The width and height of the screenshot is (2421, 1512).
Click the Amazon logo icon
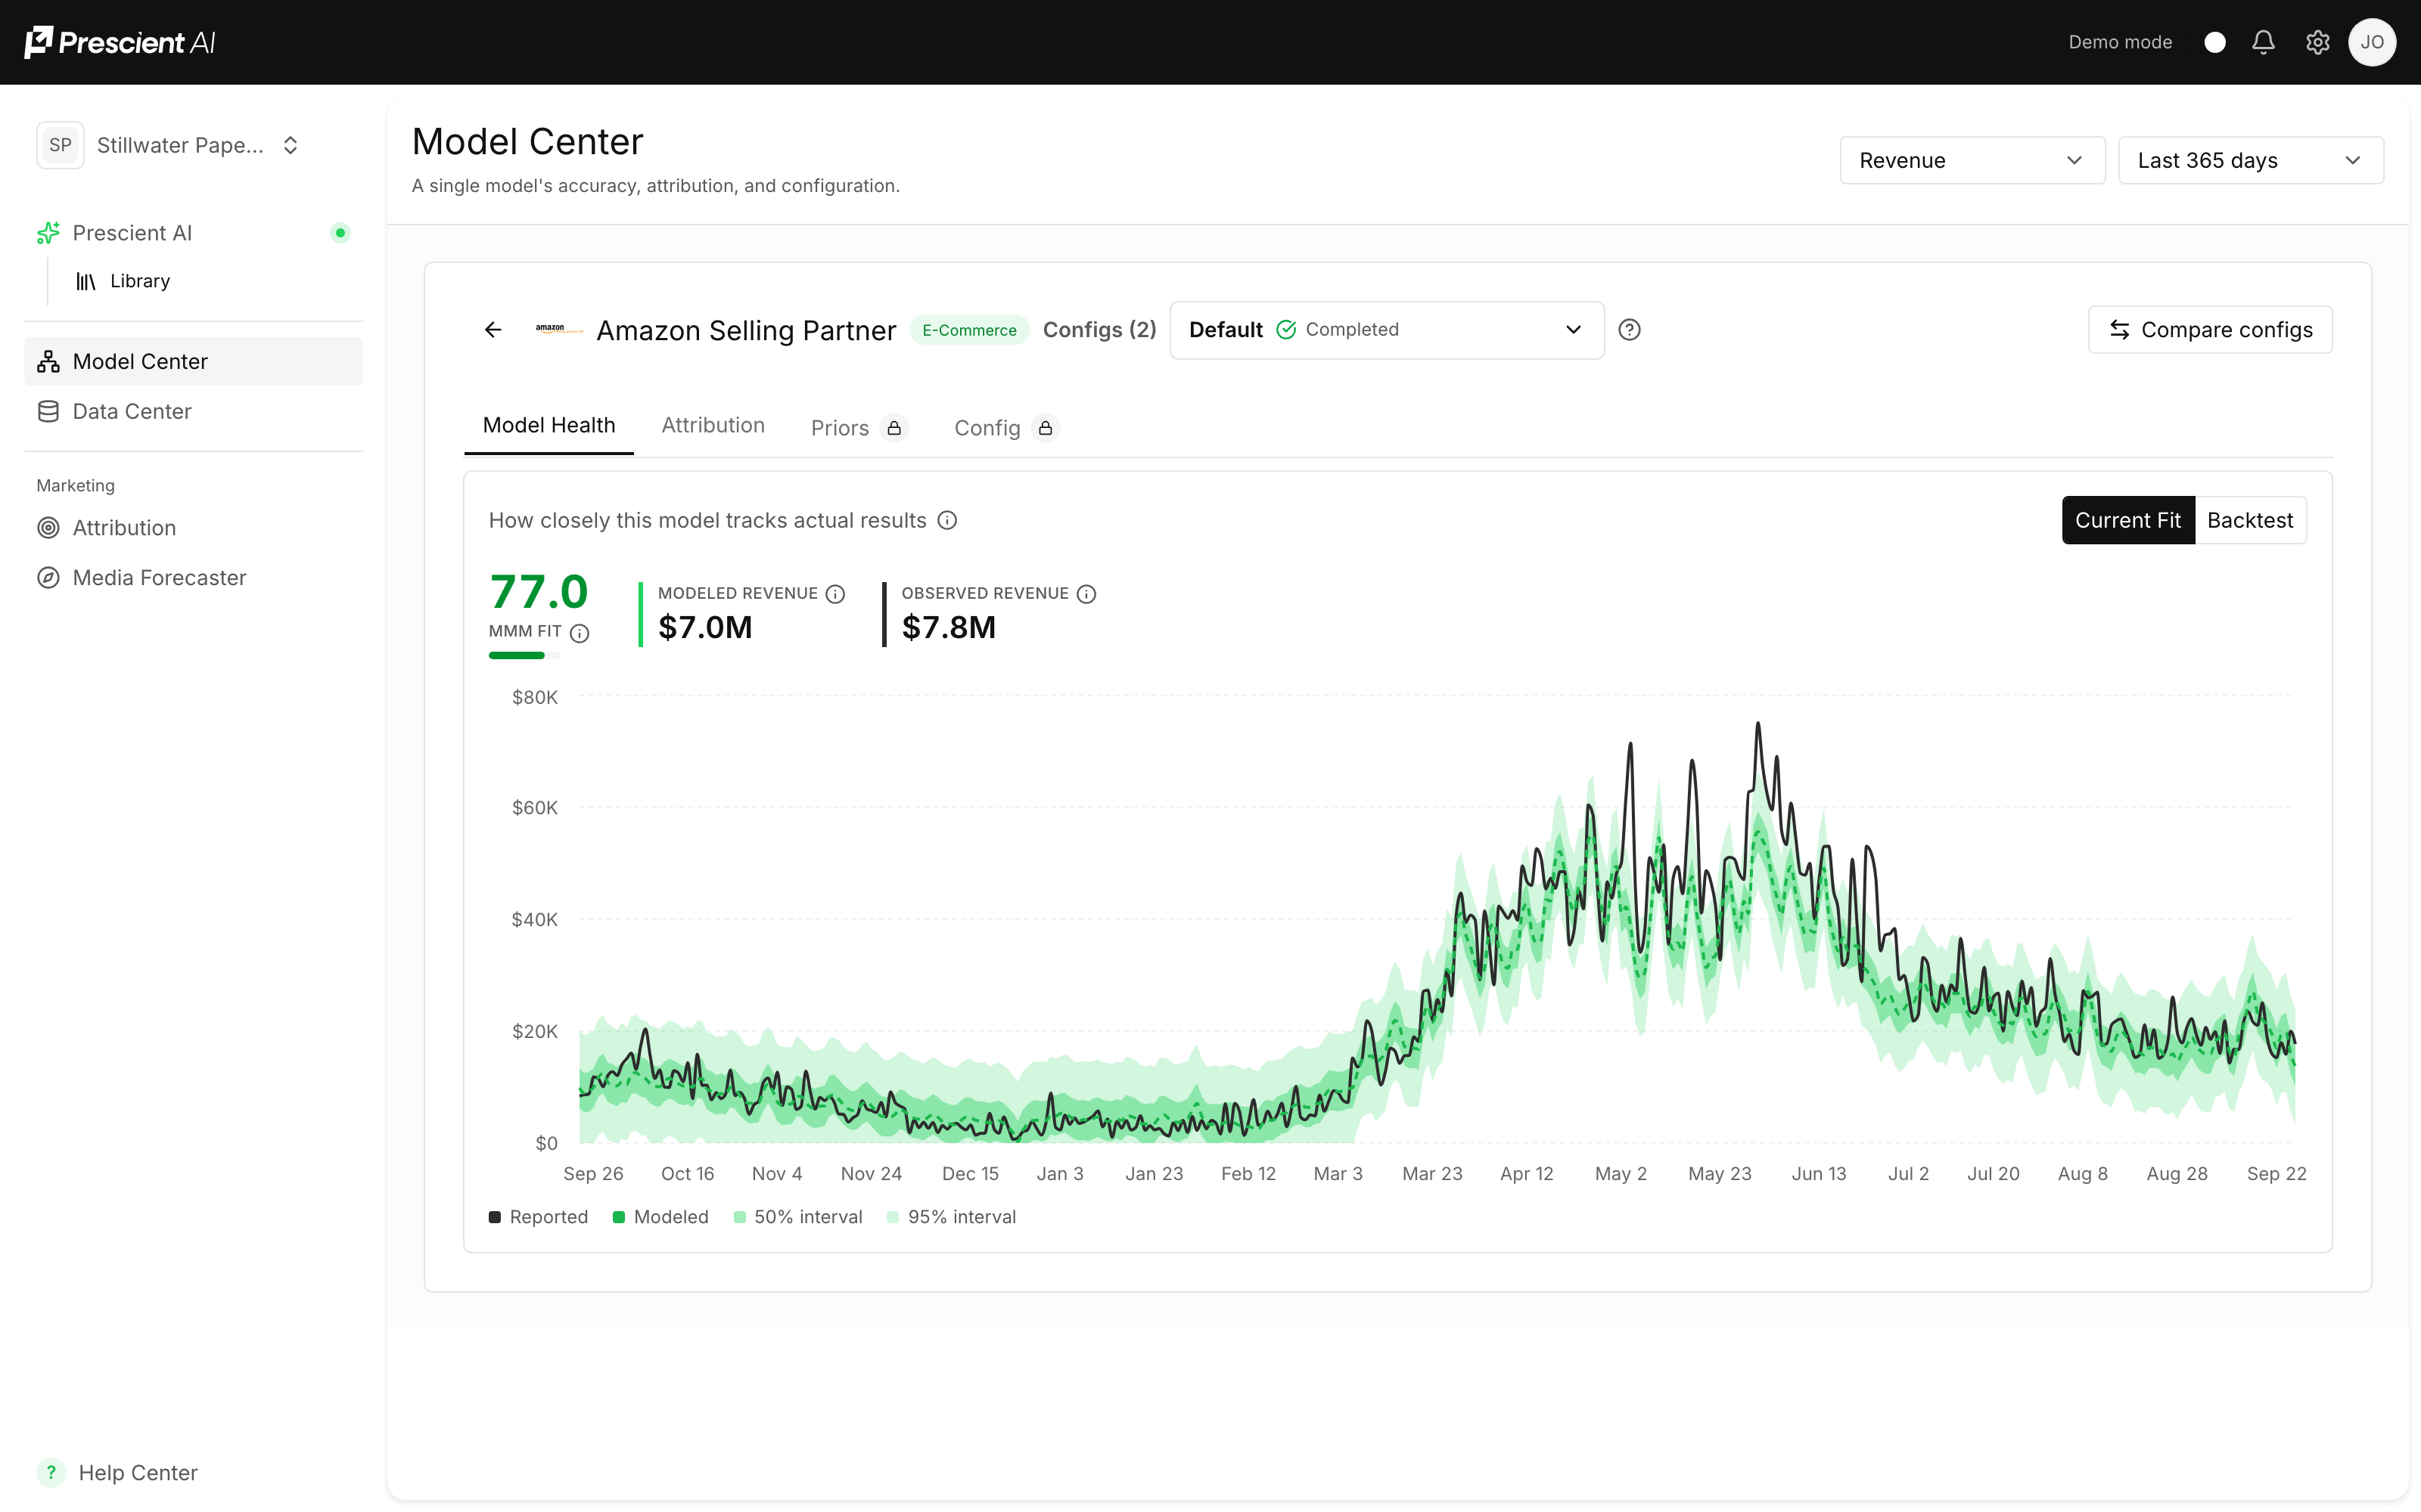click(x=558, y=329)
